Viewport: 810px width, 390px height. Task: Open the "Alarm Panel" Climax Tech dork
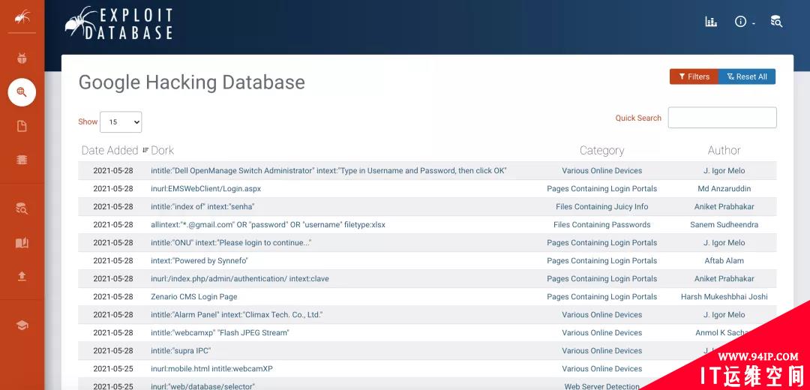click(x=237, y=314)
